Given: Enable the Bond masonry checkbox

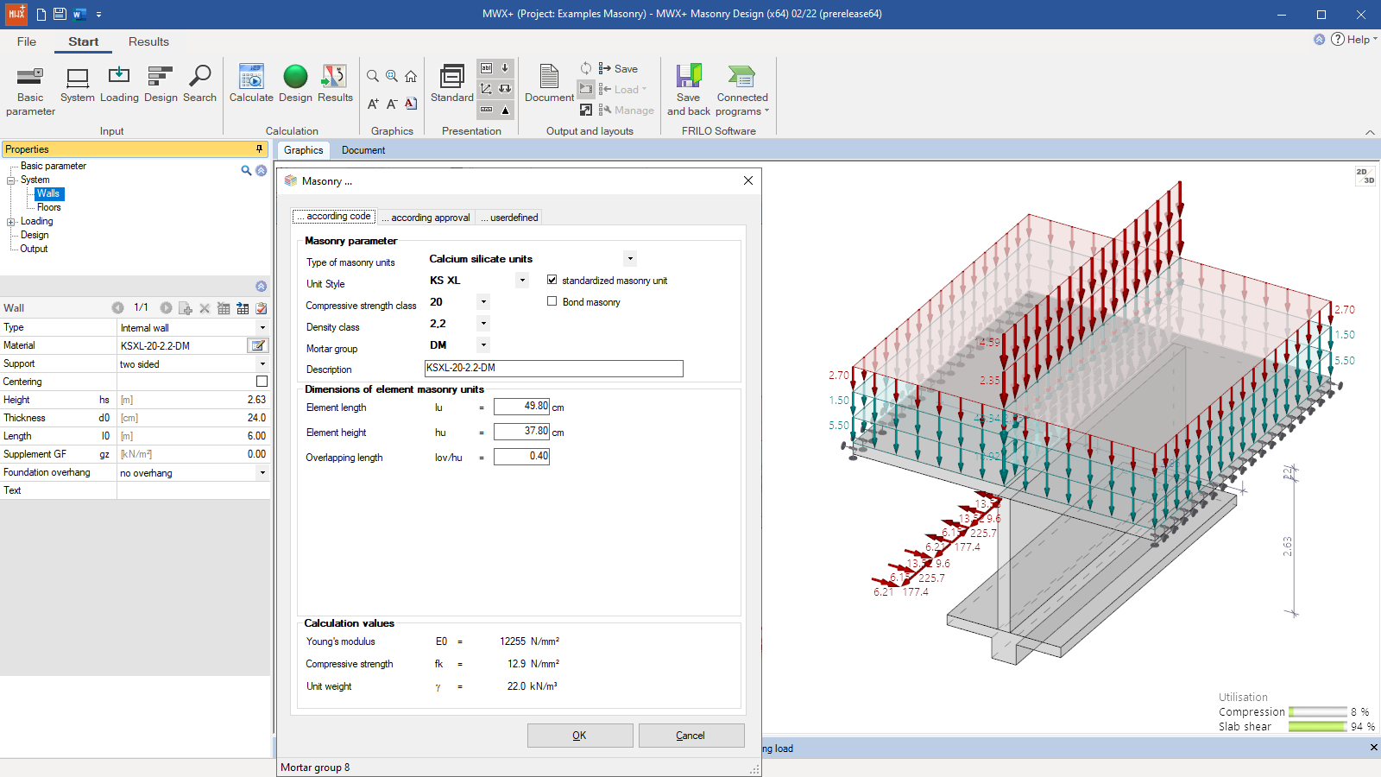Looking at the screenshot, I should (552, 301).
